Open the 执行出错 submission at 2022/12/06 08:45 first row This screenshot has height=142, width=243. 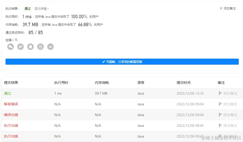pyautogui.click(x=11, y=126)
